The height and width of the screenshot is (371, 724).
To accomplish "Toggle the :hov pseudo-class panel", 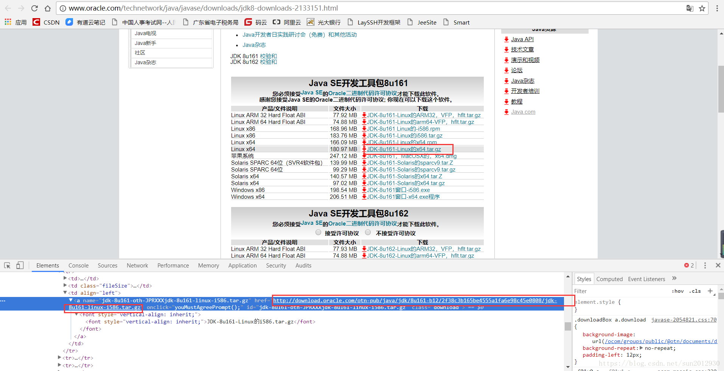I will 678,291.
